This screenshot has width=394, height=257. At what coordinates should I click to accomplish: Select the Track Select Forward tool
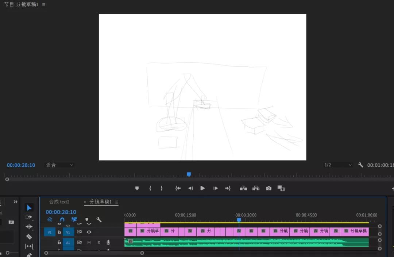[29, 217]
